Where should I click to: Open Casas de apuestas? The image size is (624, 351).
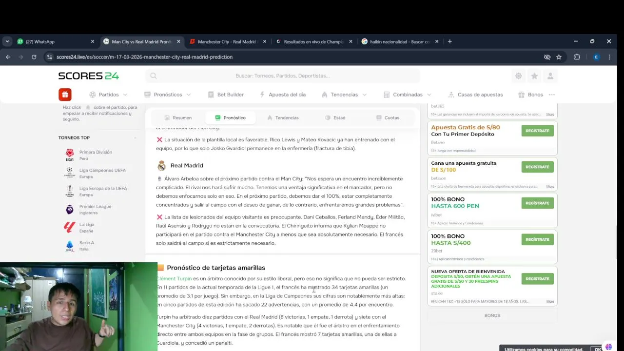pyautogui.click(x=475, y=95)
